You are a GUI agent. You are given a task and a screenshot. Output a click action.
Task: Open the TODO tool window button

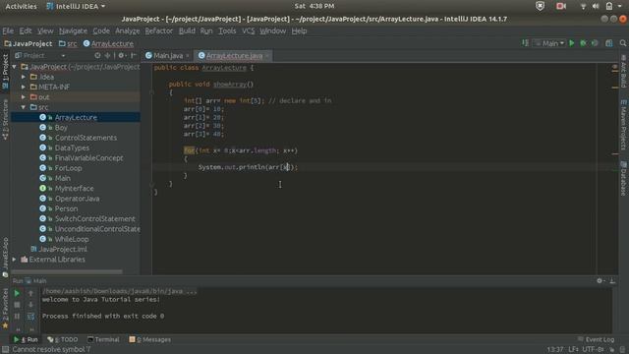pos(63,339)
